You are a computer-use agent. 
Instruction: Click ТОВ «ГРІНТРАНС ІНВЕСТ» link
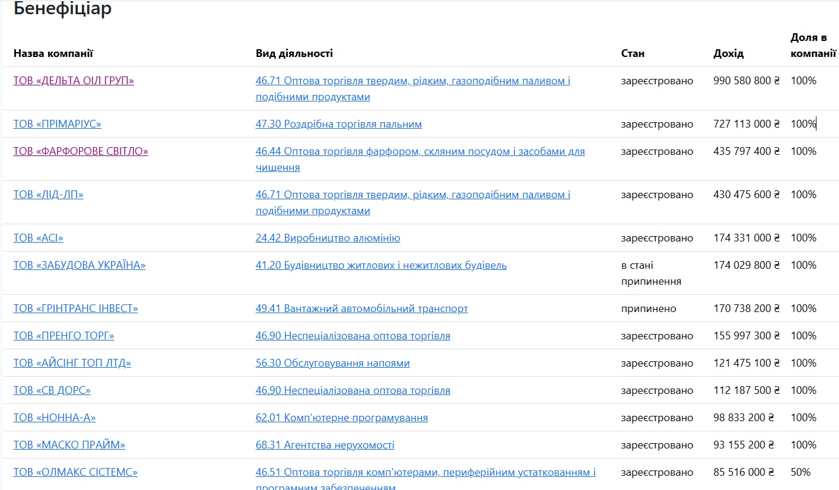[x=76, y=308]
